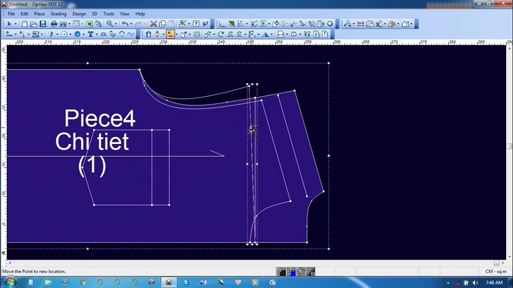
Task: Create a new file with blank page icon
Action: (x=25, y=24)
